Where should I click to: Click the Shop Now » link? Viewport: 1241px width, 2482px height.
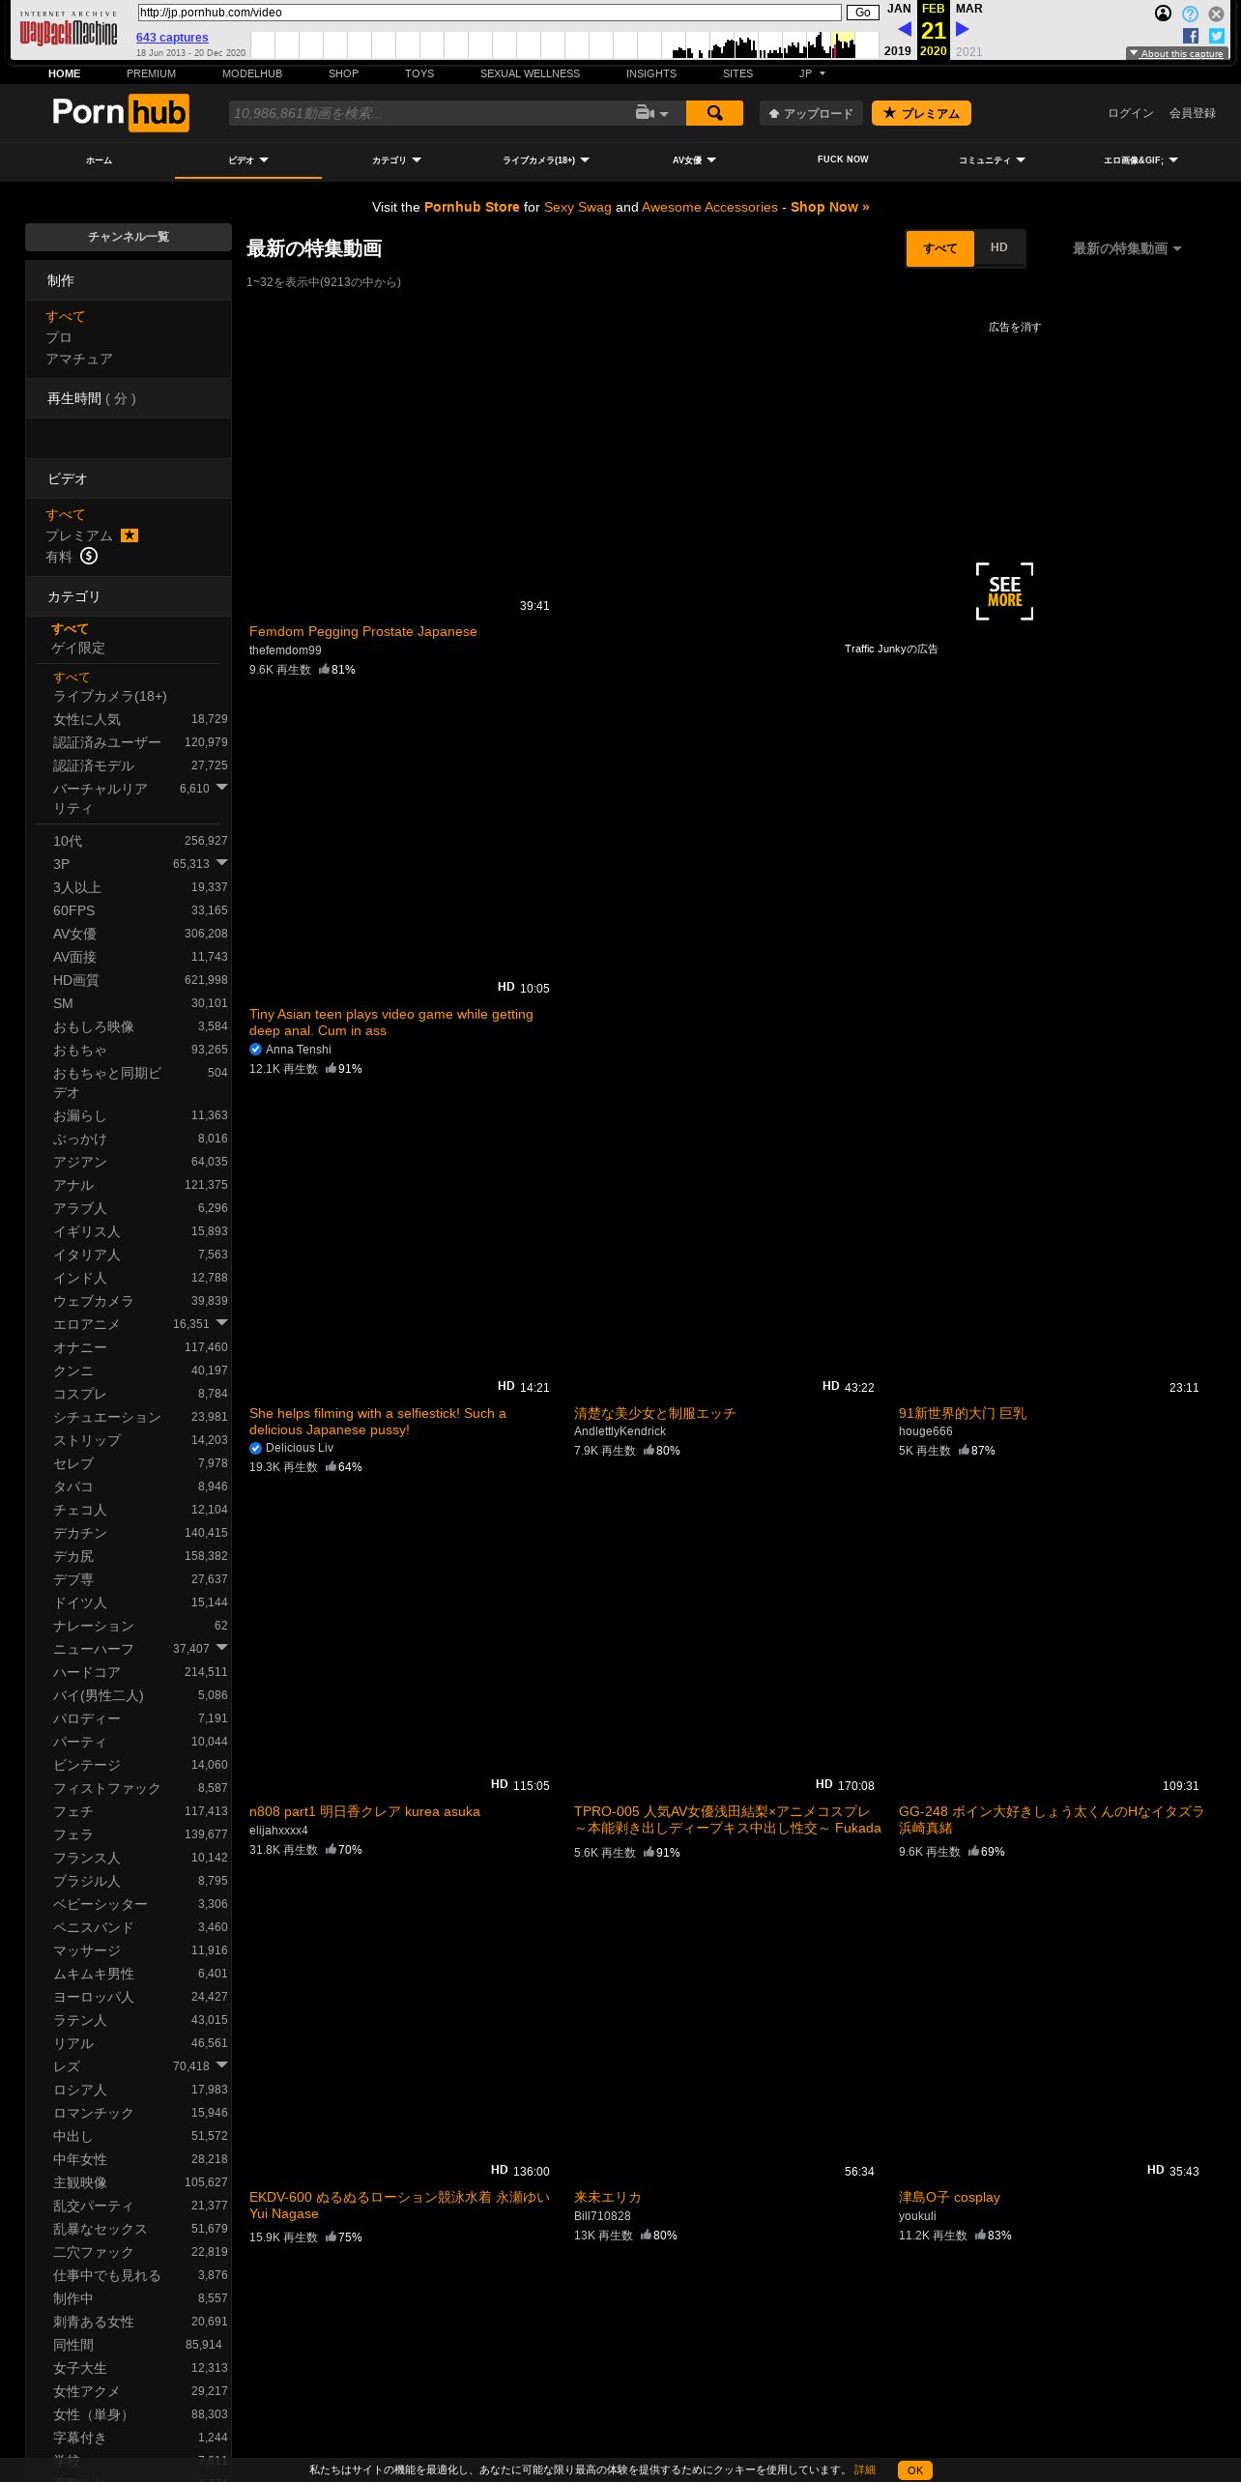[829, 207]
